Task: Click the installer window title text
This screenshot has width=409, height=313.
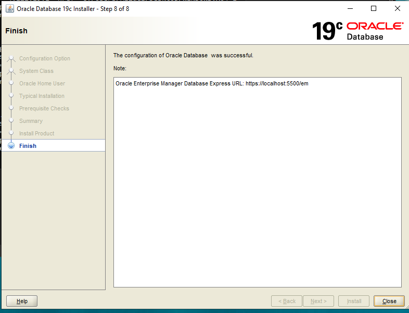Action: pos(73,9)
